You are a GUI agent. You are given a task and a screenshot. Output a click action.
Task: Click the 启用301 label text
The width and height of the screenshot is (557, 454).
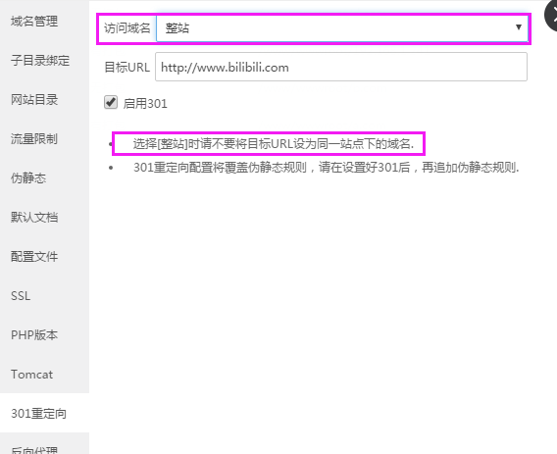point(145,103)
